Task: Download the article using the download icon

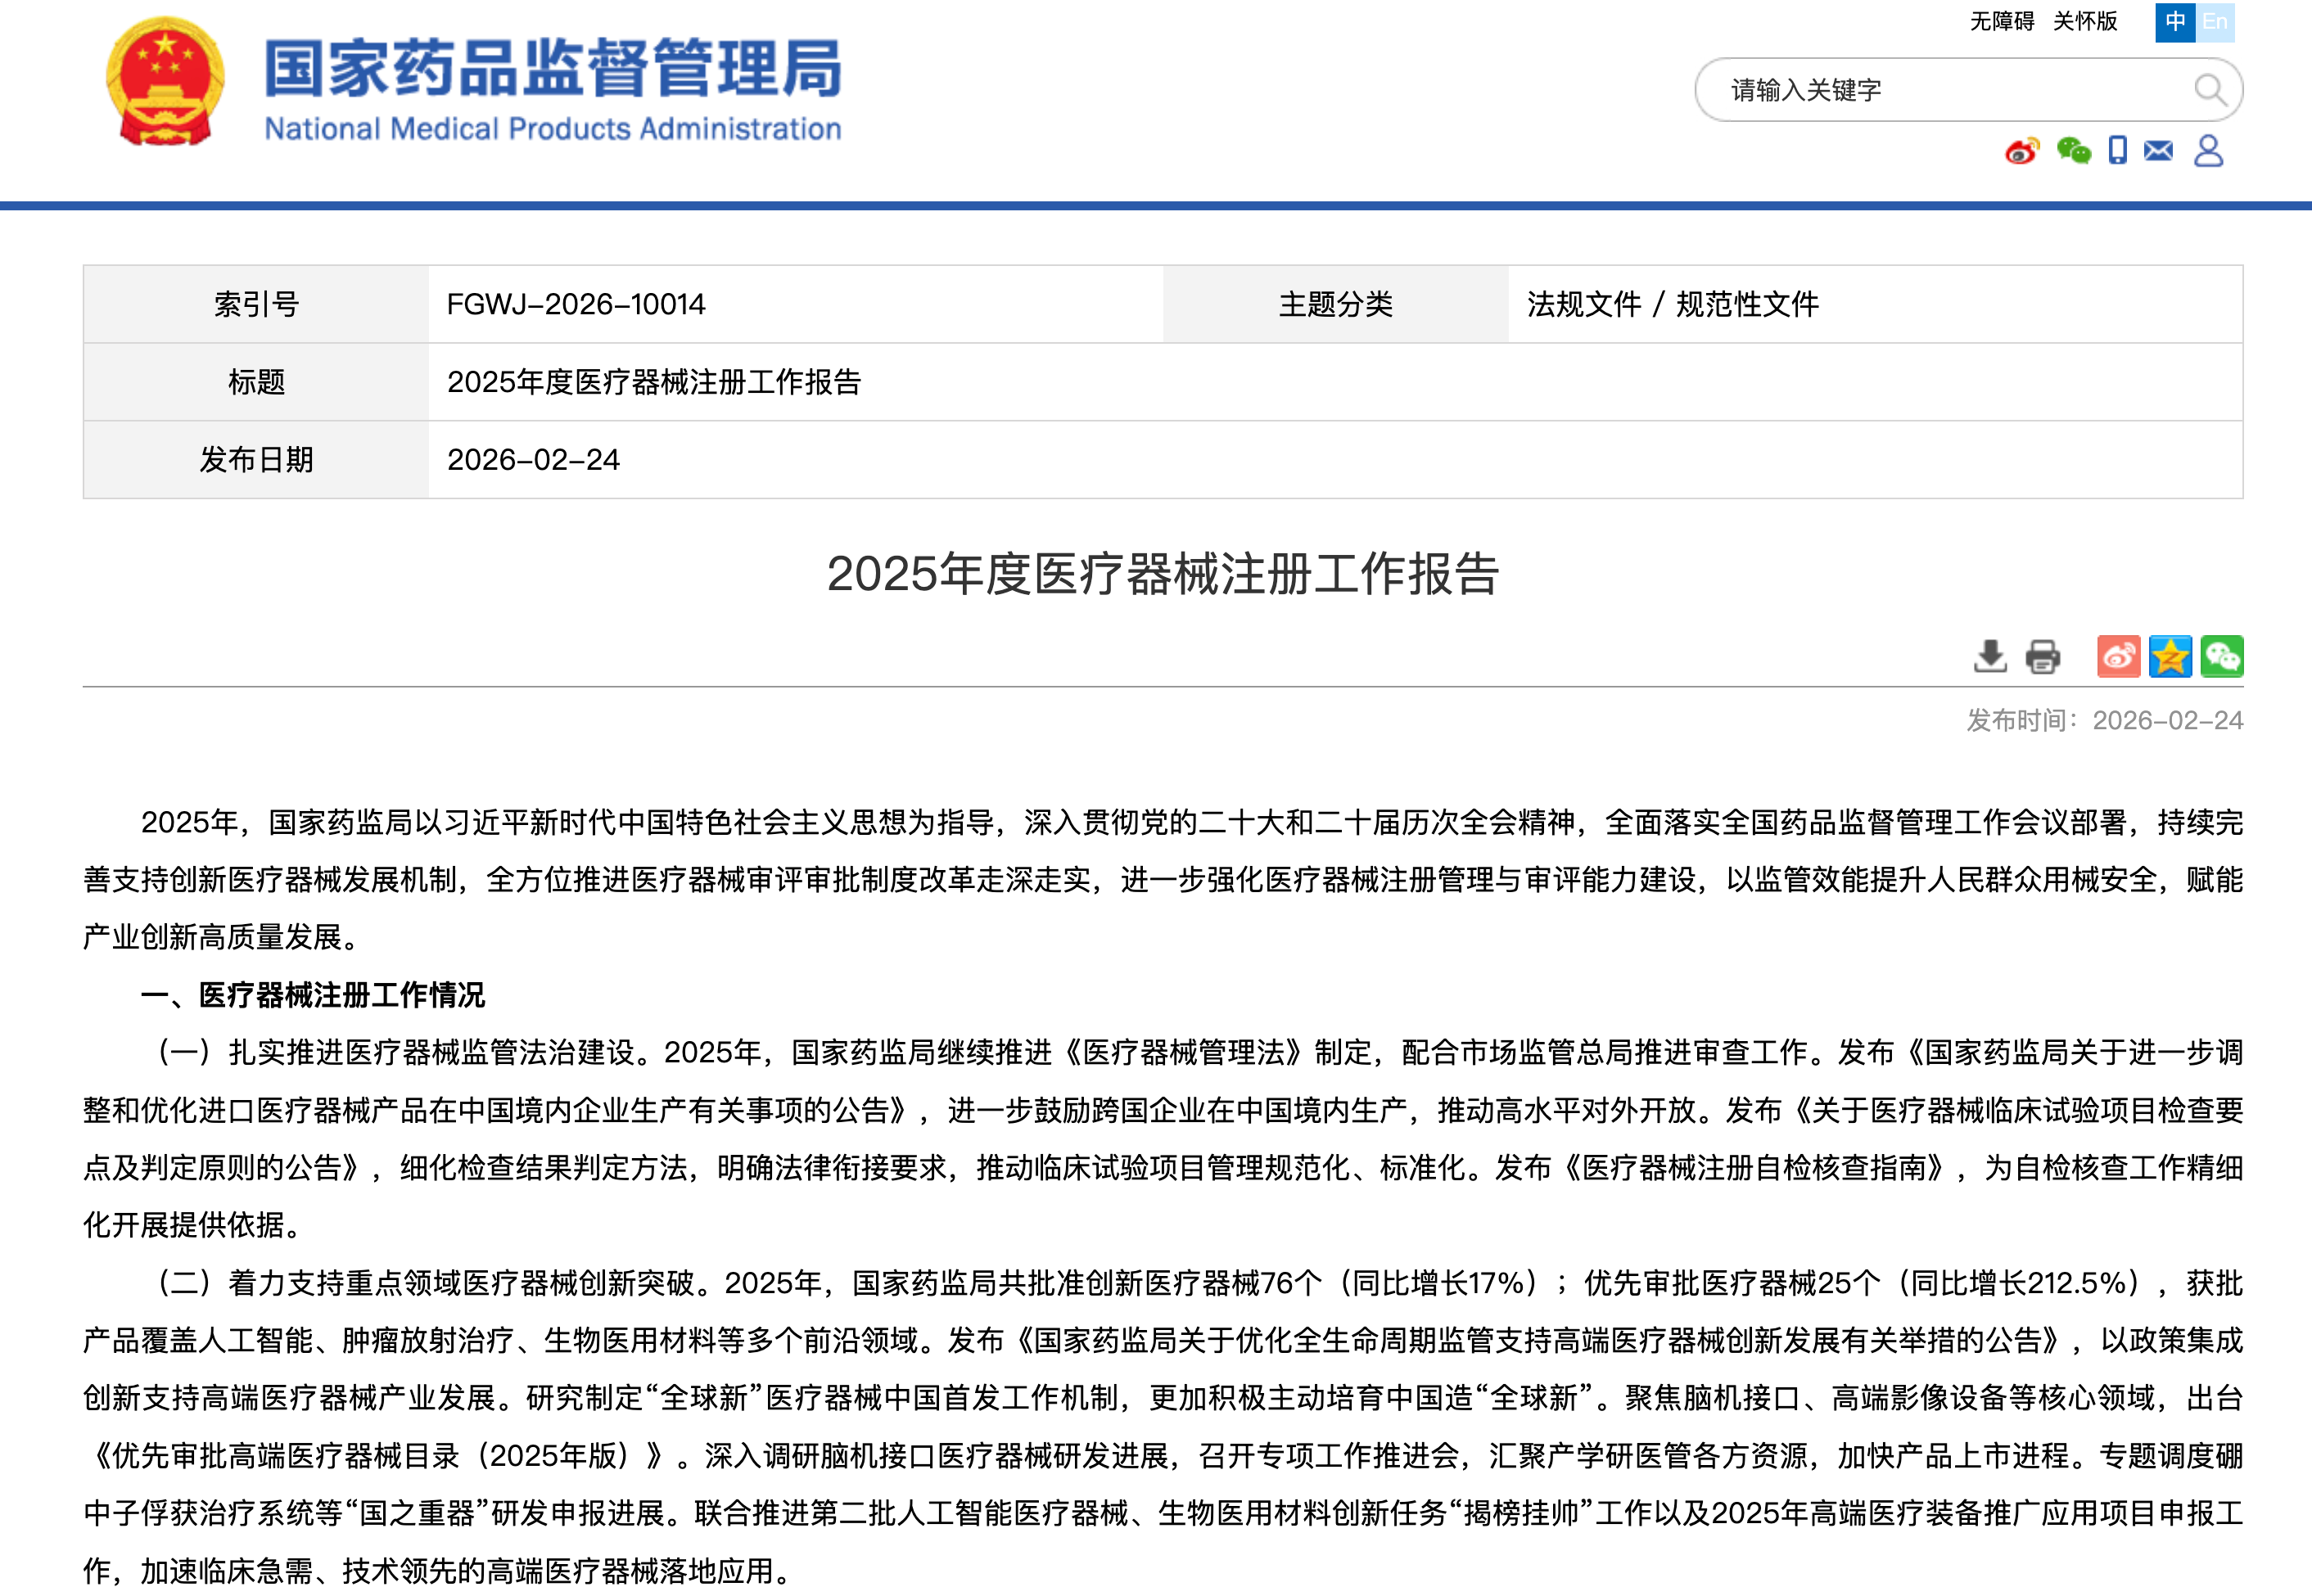Action: coord(1991,657)
